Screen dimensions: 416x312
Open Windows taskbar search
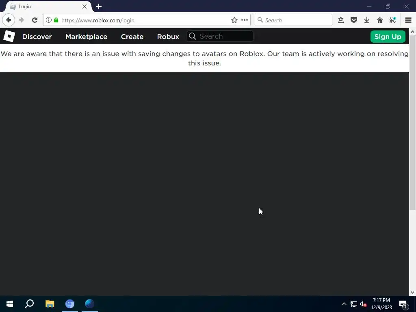[29, 304]
